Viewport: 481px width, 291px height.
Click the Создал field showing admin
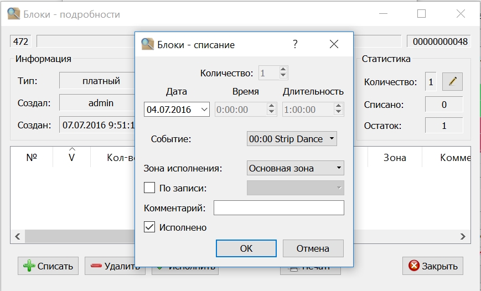[x=97, y=103]
